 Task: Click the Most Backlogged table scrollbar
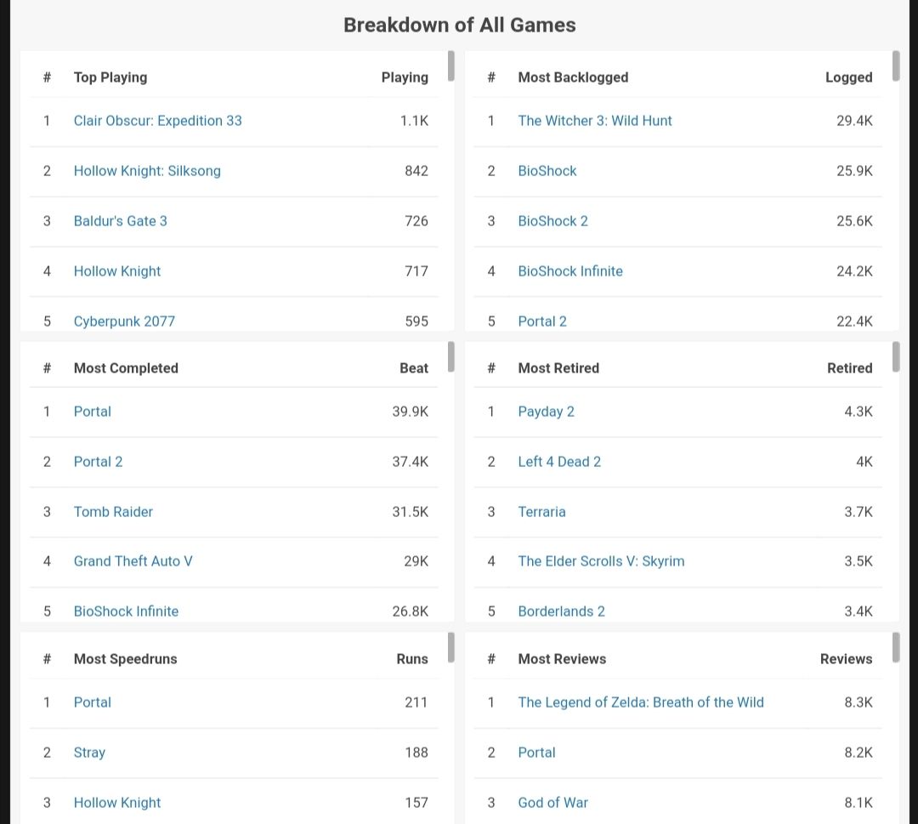click(x=896, y=66)
